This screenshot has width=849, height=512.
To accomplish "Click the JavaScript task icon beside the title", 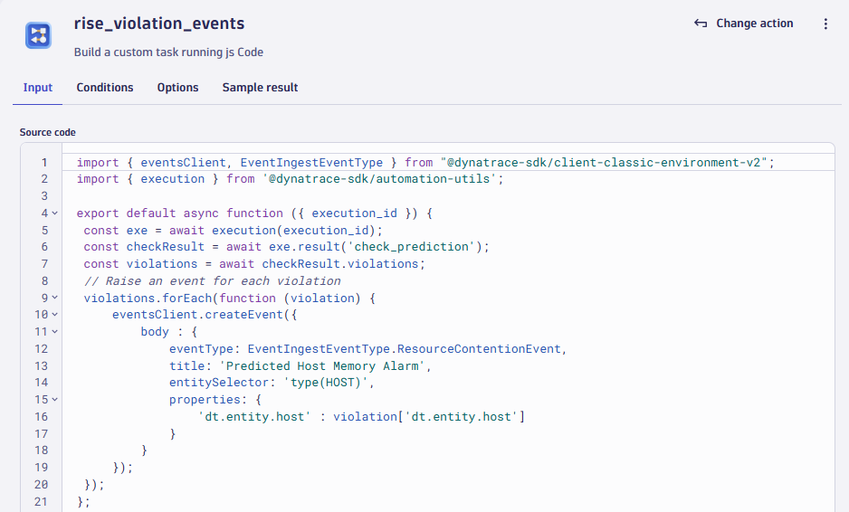I will (38, 36).
